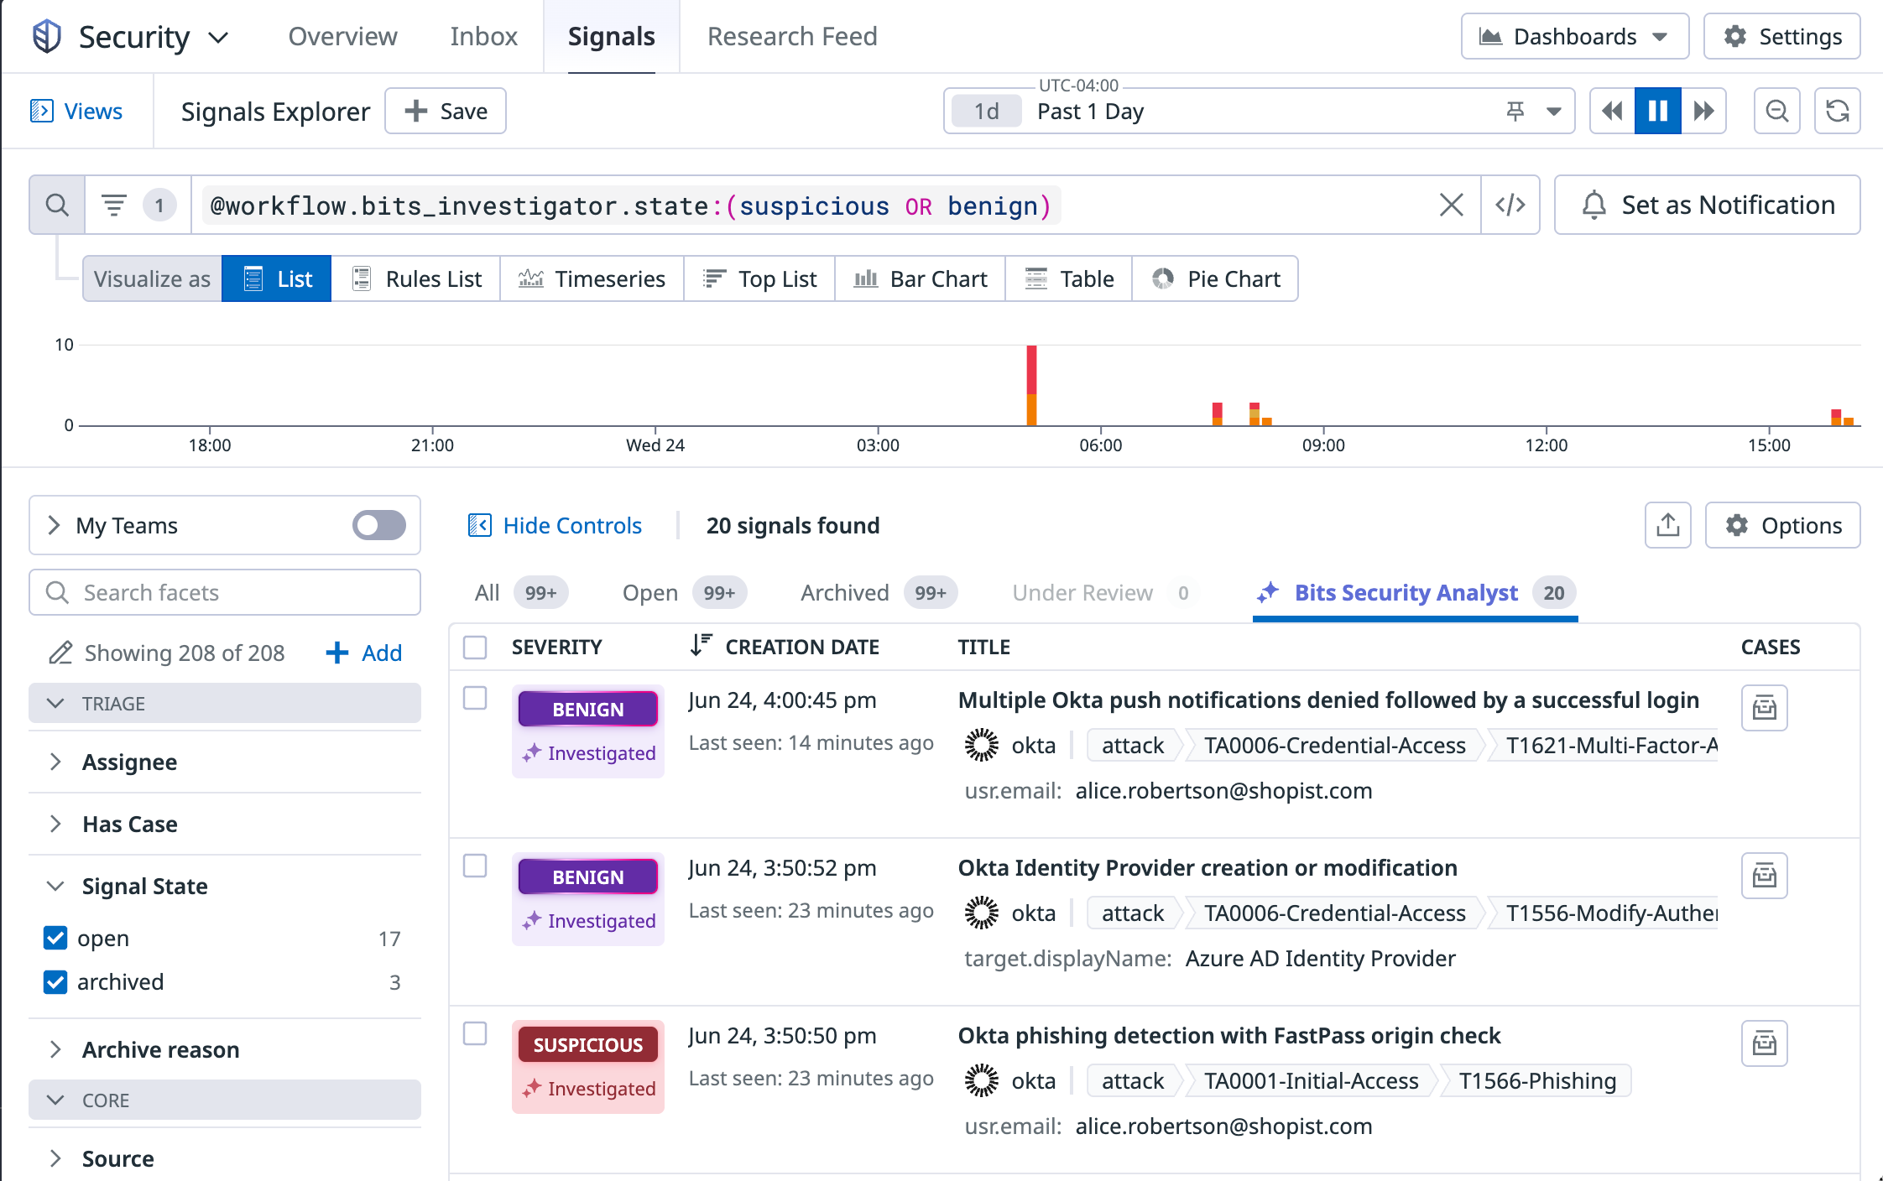
Task: Uncheck the archived signal state checkbox
Action: [55, 982]
